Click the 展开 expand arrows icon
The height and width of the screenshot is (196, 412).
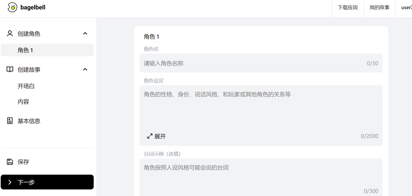[150, 136]
